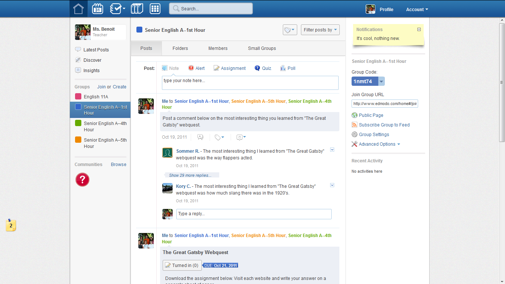Go to the Home icon in top bar
Viewport: 505px width, 284px height.
click(78, 9)
